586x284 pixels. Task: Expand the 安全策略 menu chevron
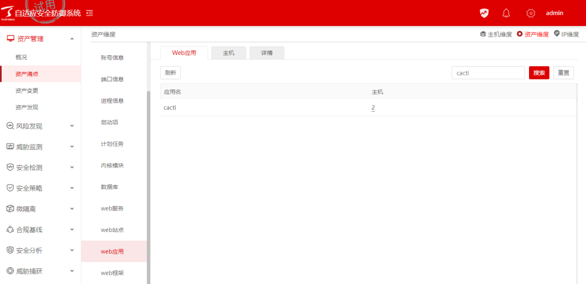click(72, 189)
